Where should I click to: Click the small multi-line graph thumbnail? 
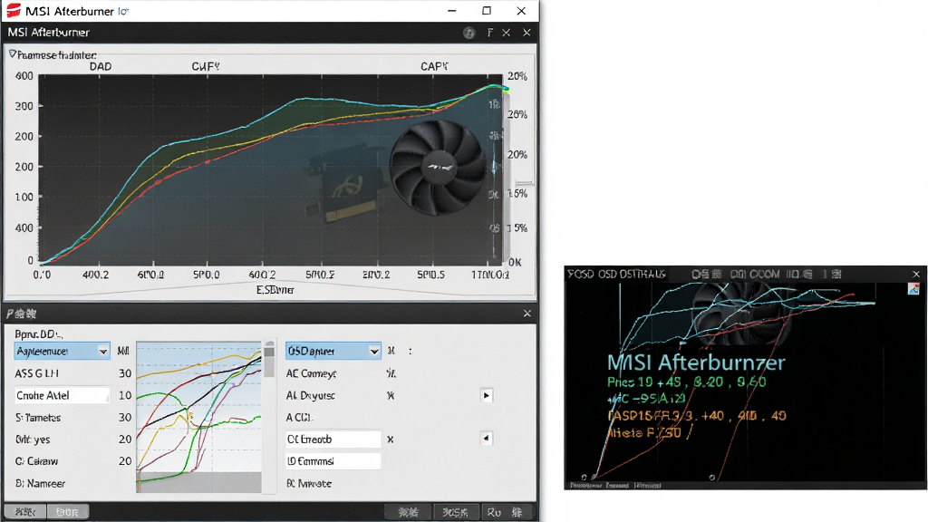click(x=198, y=417)
